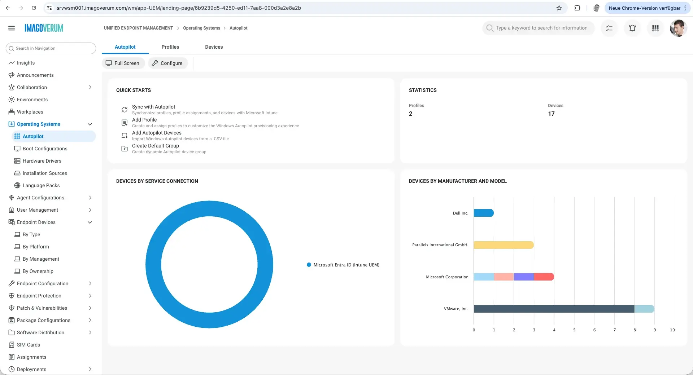Switch to the Profiles tab
Screen dimensions: 693x375
[x=170, y=47]
